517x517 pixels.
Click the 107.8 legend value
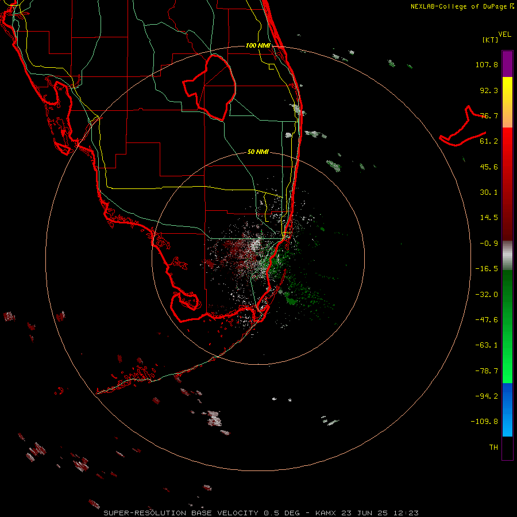pos(487,64)
